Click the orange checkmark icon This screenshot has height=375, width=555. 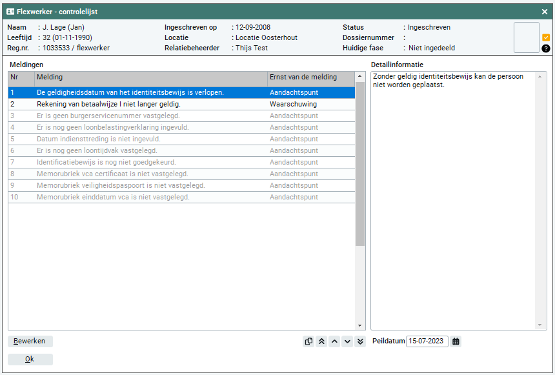click(x=546, y=37)
